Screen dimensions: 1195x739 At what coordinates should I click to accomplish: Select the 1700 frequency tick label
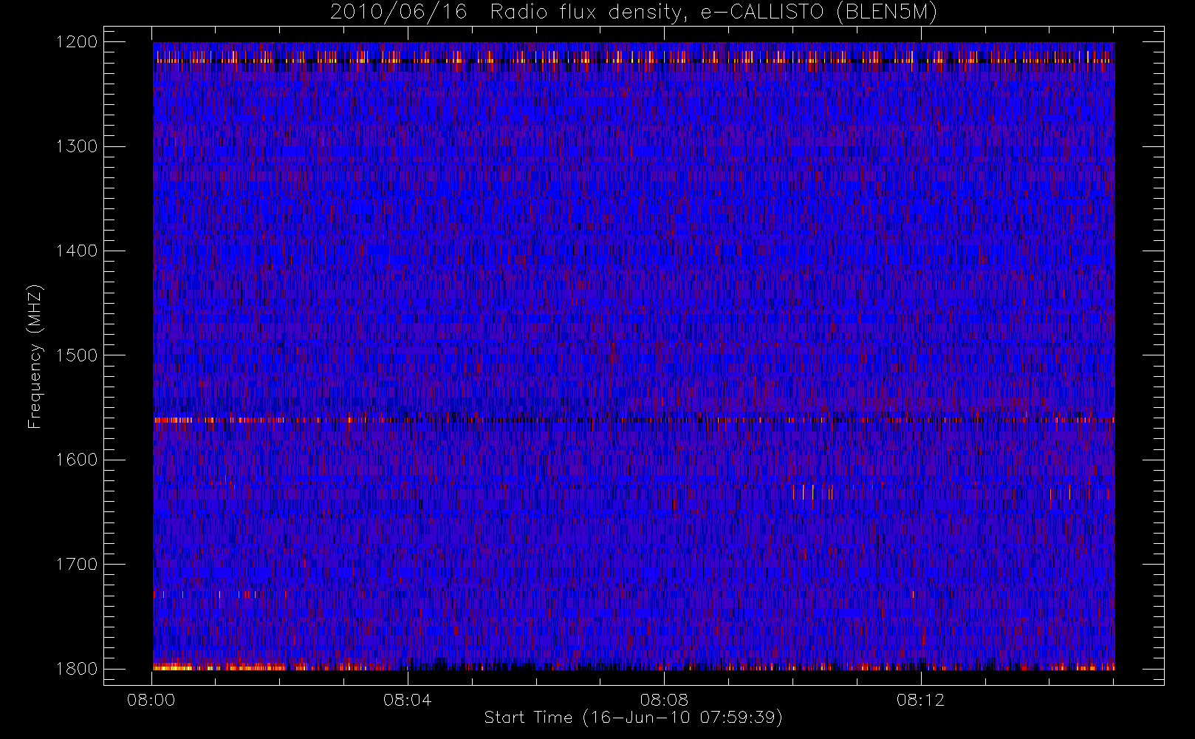(x=77, y=564)
